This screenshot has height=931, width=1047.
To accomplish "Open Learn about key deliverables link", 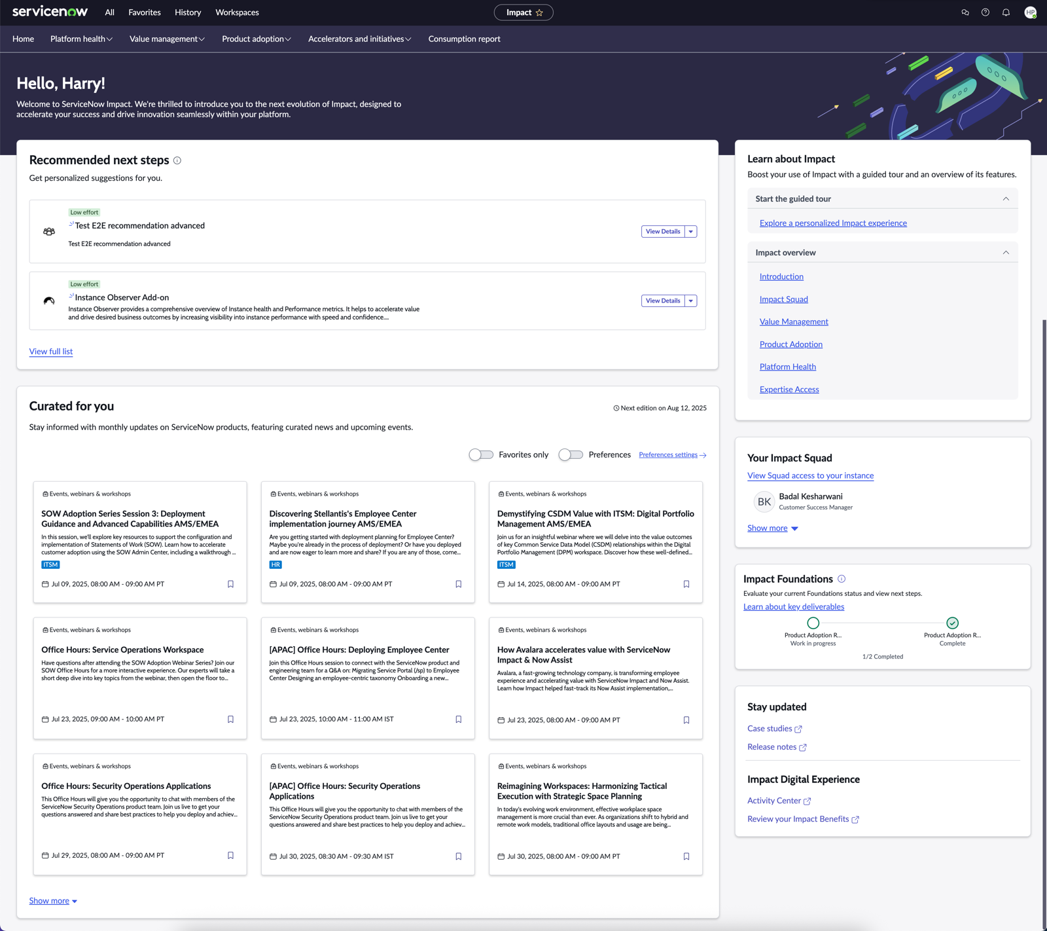I will (794, 607).
